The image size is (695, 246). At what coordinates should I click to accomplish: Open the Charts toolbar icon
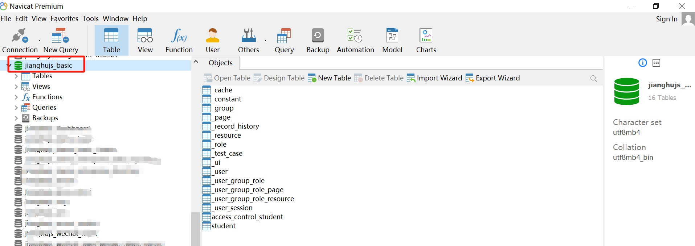coord(426,40)
